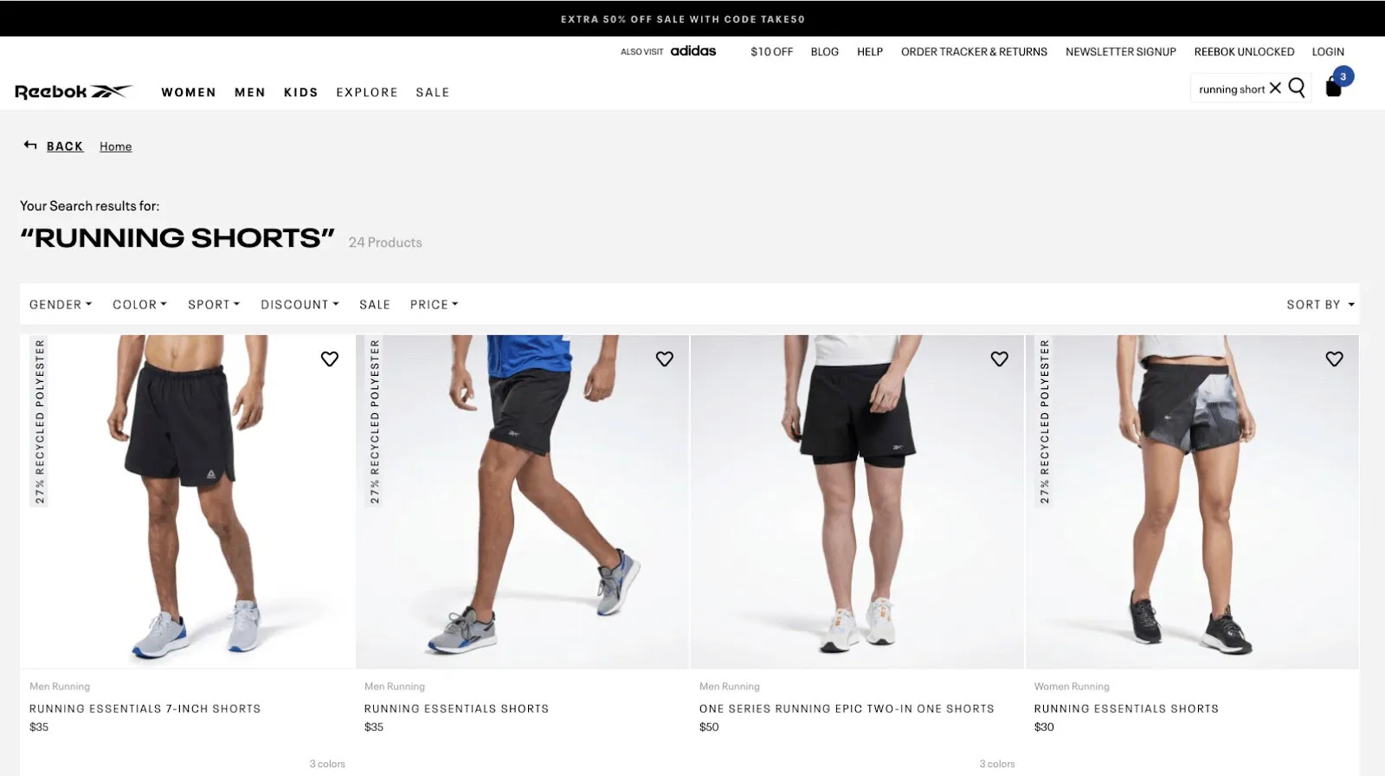Click in the running short search field
Screen dimensions: 1385x776
coord(1232,89)
